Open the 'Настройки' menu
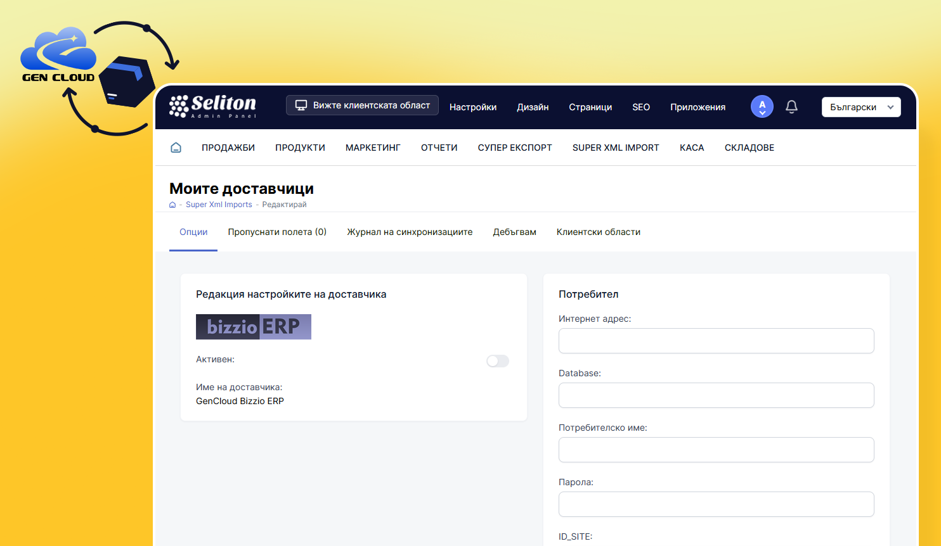Viewport: 941px width, 546px height. tap(473, 106)
